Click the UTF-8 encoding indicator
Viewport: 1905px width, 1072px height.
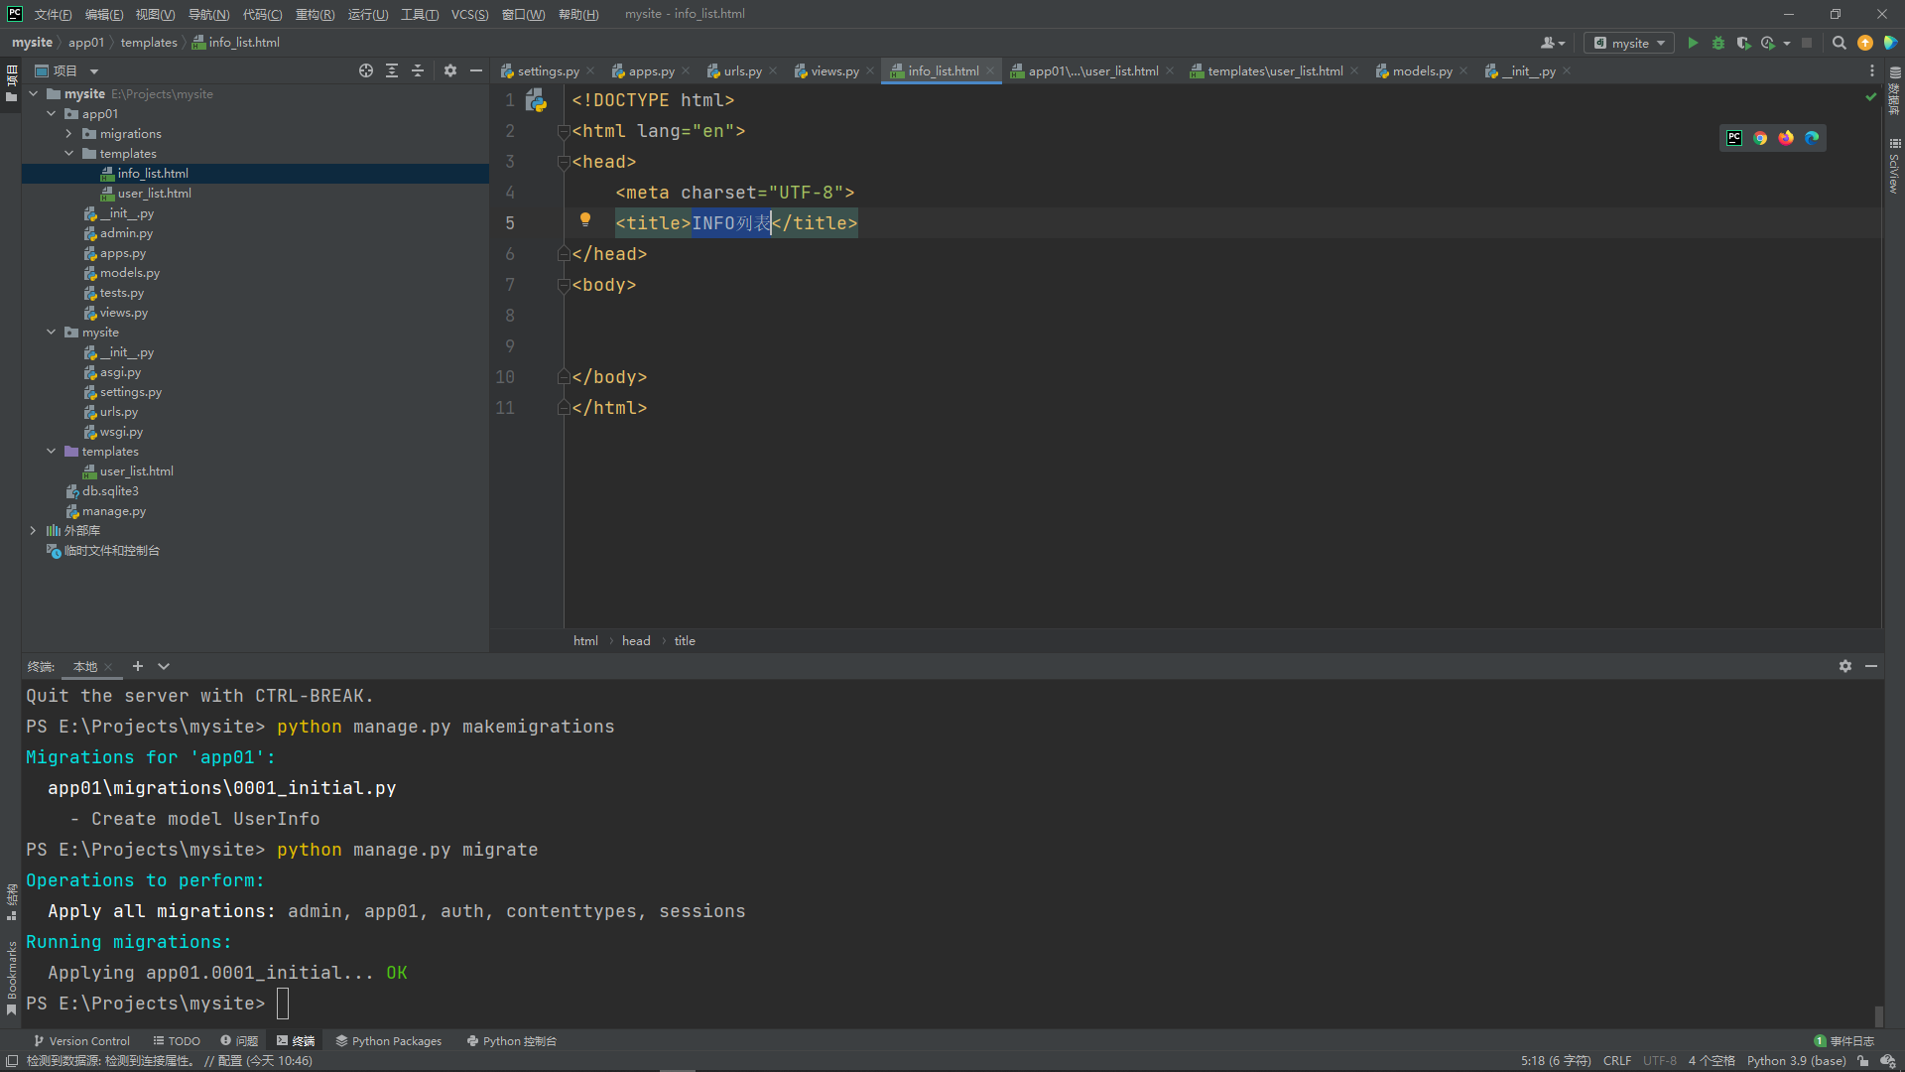coord(1659,1061)
